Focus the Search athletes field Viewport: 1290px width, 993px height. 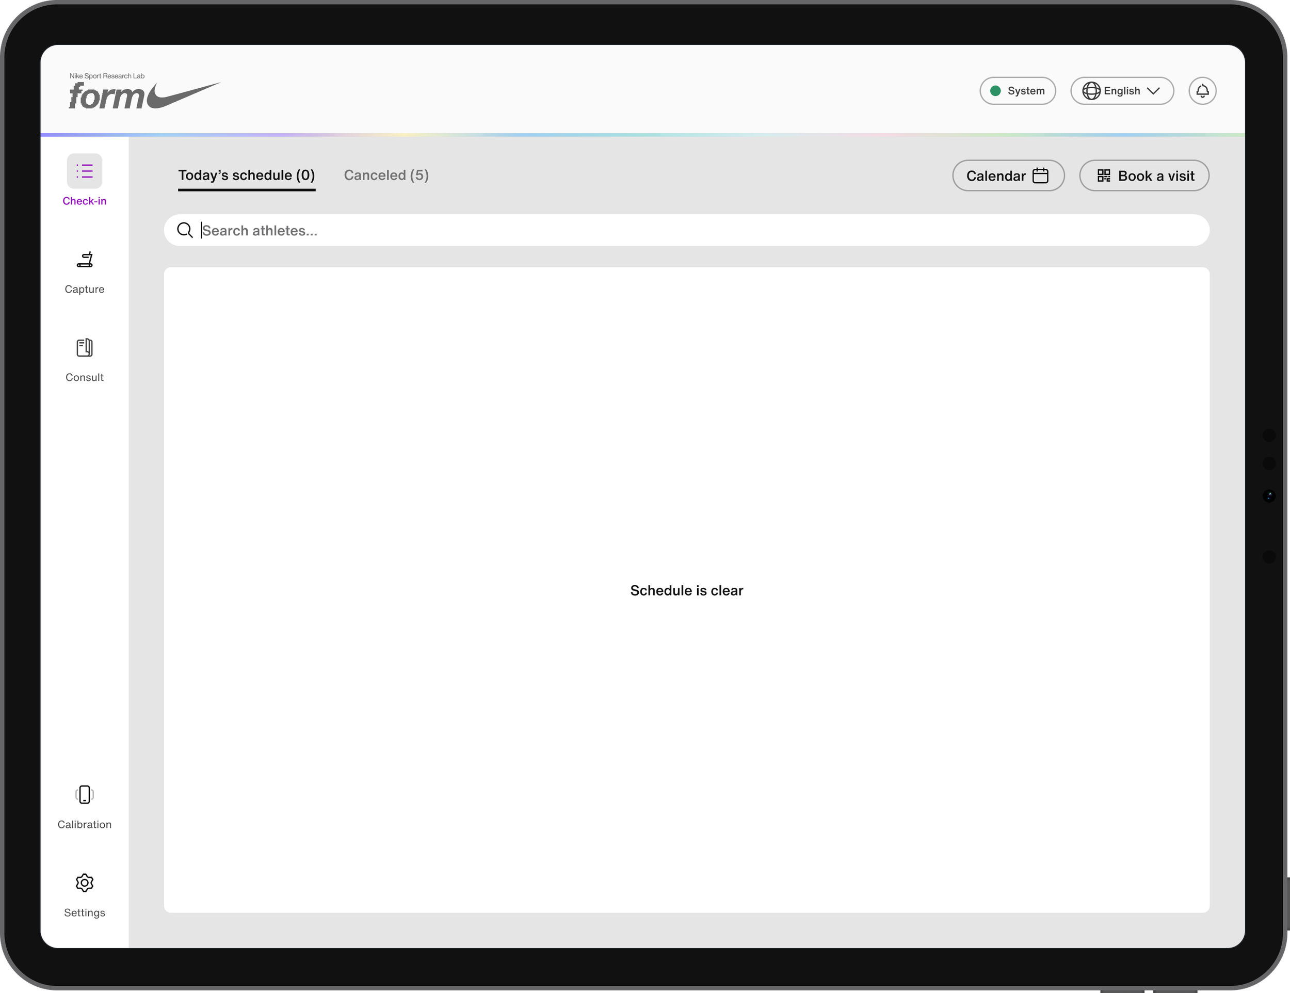click(x=686, y=230)
